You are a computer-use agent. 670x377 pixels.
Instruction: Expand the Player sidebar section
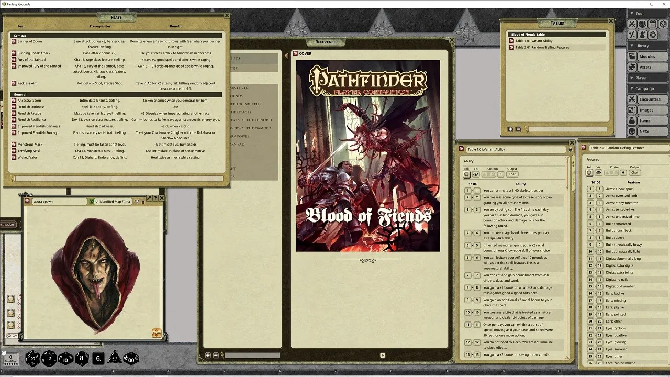click(649, 77)
